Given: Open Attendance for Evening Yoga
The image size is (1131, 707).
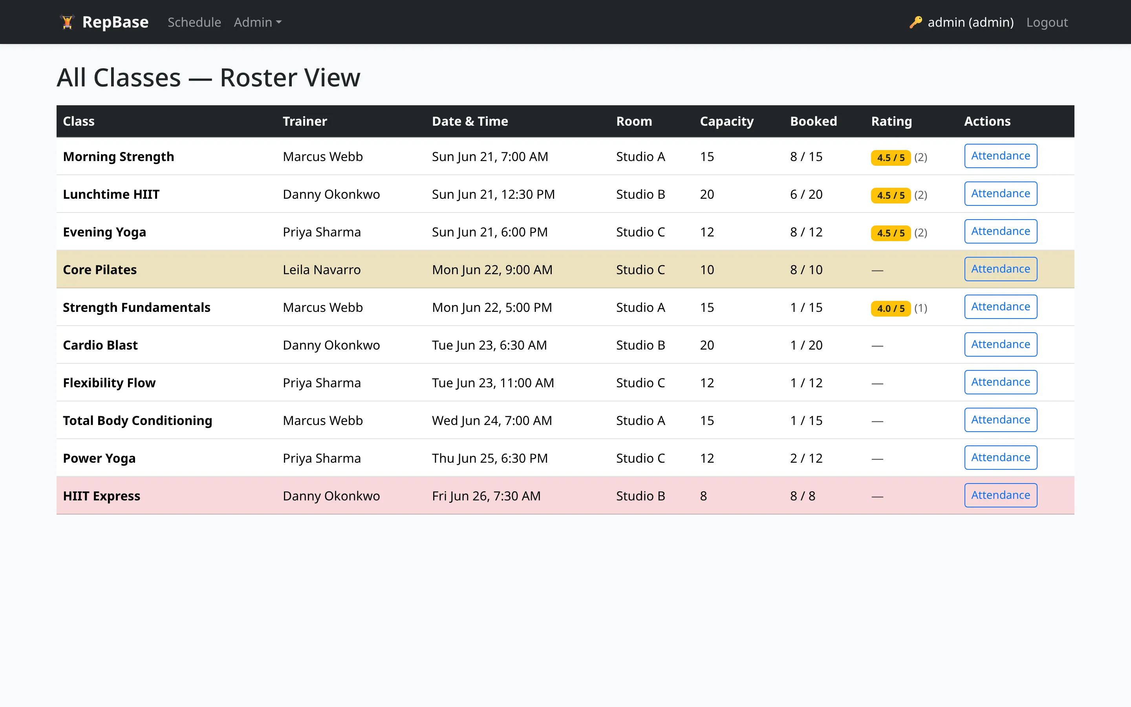Looking at the screenshot, I should [1001, 231].
